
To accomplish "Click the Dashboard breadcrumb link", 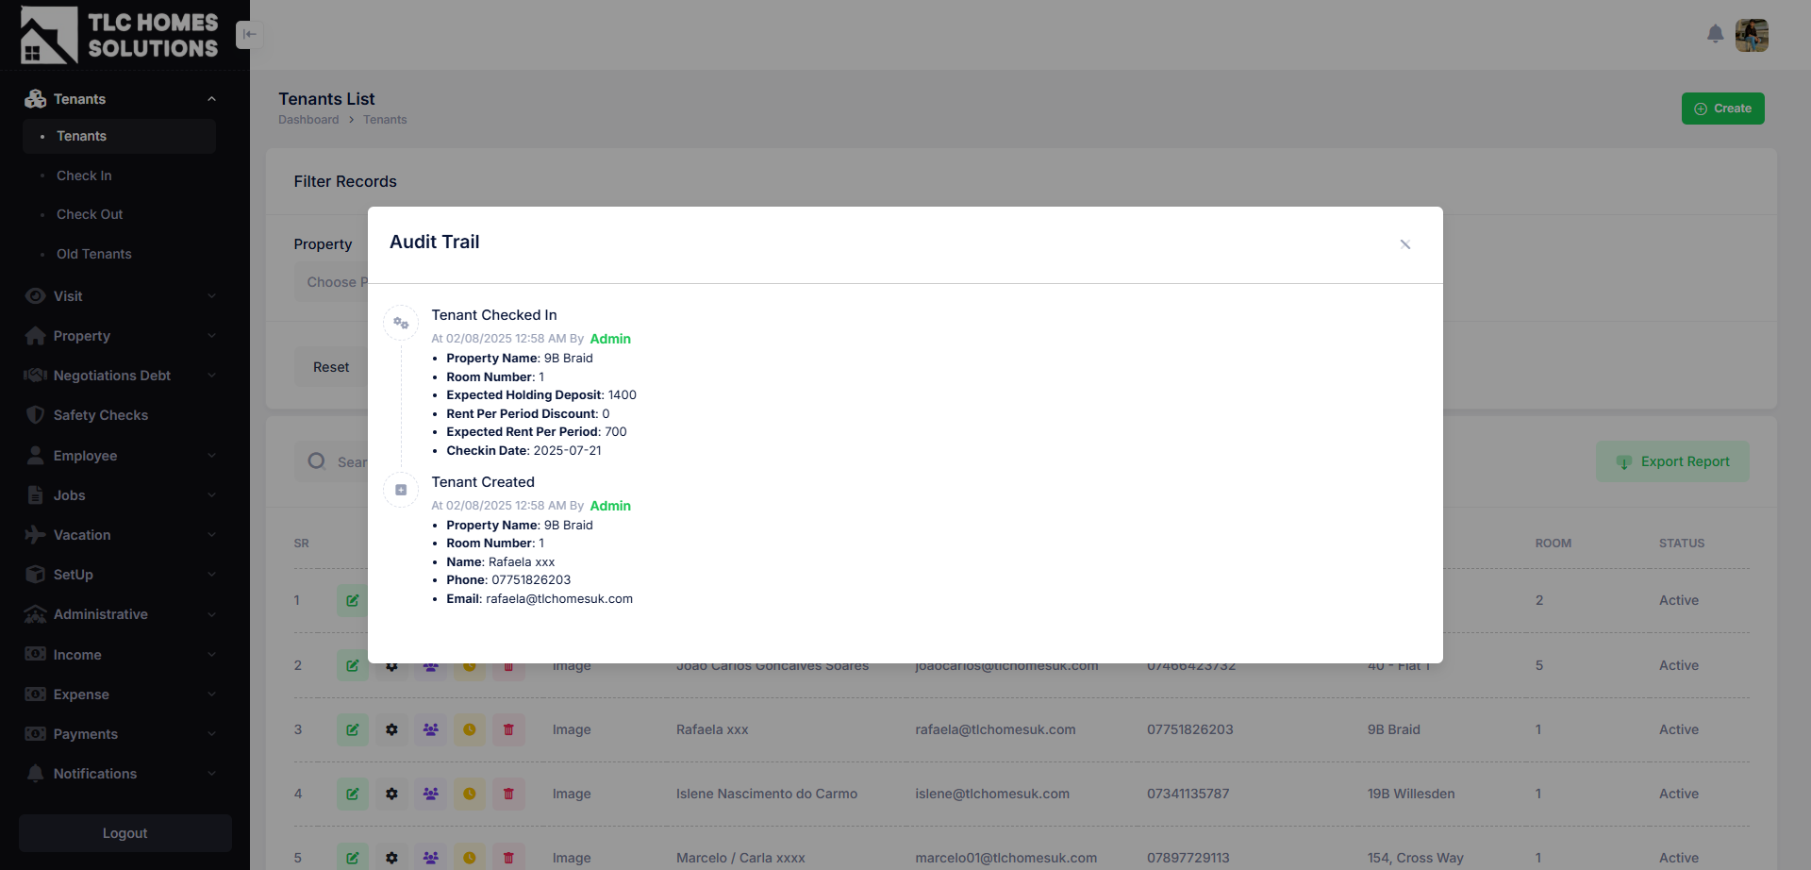I will pos(308,120).
